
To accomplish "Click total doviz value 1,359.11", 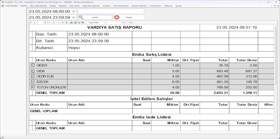I will [x=250, y=93].
